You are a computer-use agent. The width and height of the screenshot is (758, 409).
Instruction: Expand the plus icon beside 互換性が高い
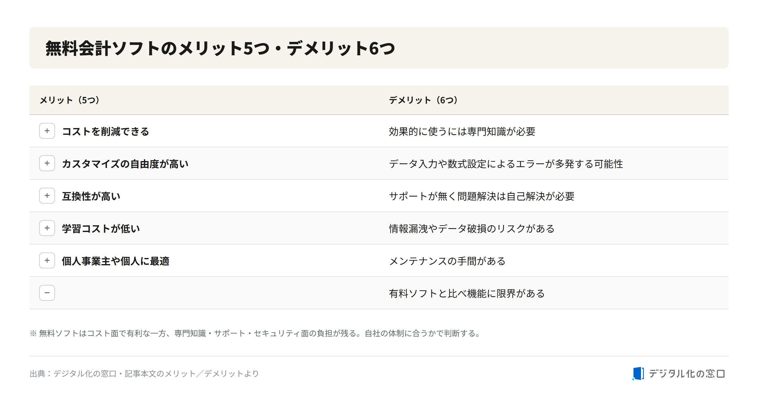tap(47, 196)
